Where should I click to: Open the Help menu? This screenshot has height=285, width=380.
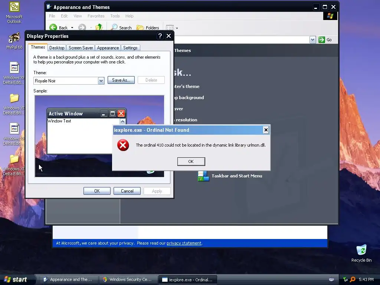(129, 16)
